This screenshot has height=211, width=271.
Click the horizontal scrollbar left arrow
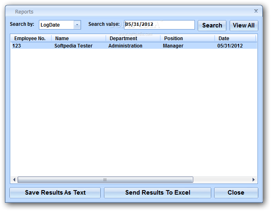click(14, 180)
